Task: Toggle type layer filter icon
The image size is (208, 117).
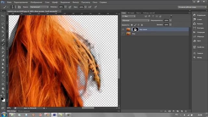Action: [153, 16]
